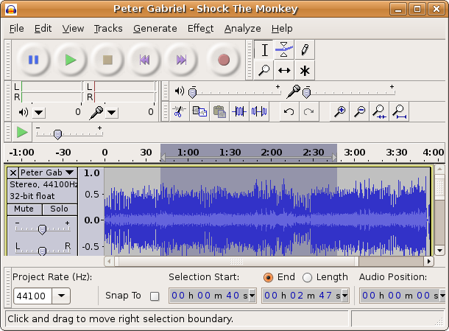Undo the last action
Image resolution: width=449 pixels, height=331 pixels.
[x=289, y=111]
